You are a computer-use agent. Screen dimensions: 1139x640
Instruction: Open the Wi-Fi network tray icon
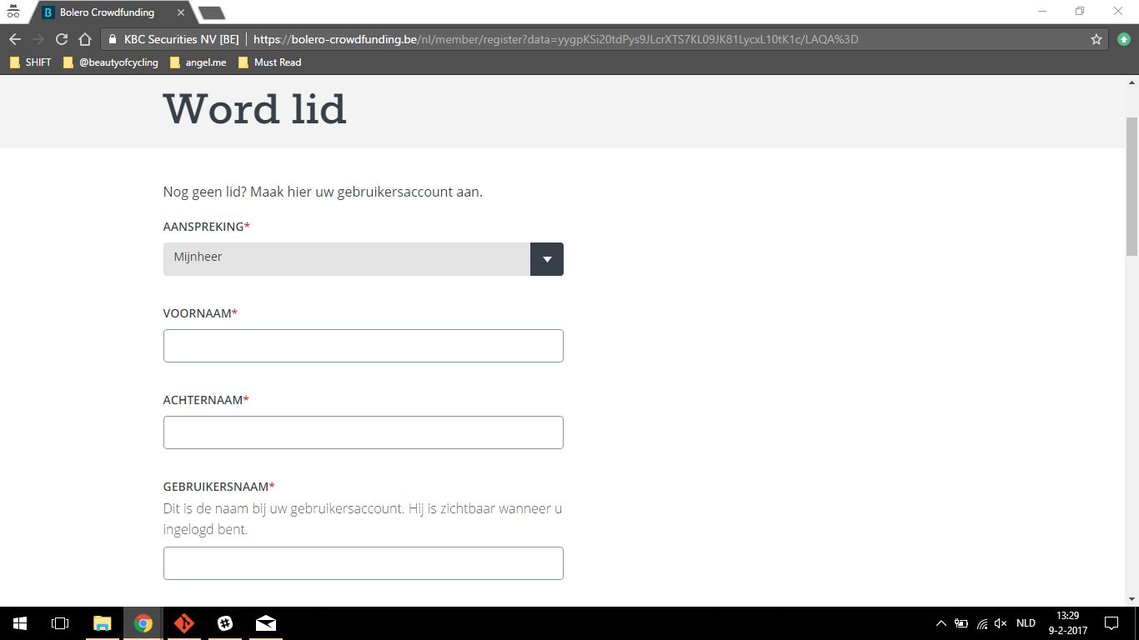(982, 623)
